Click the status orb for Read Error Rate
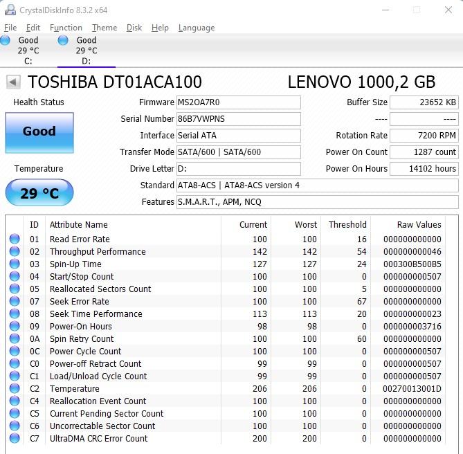The image size is (463, 454). pos(15,239)
